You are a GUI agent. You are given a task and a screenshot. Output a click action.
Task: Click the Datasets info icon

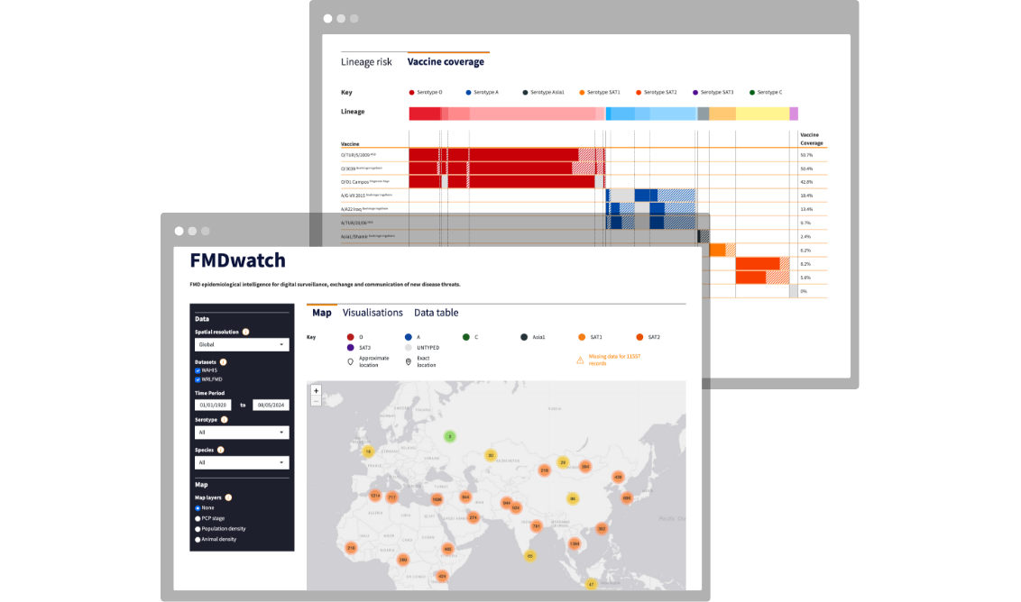coord(224,362)
